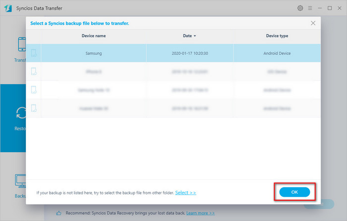Close the backup file selection dialog
This screenshot has height=221, width=347.
(313, 23)
